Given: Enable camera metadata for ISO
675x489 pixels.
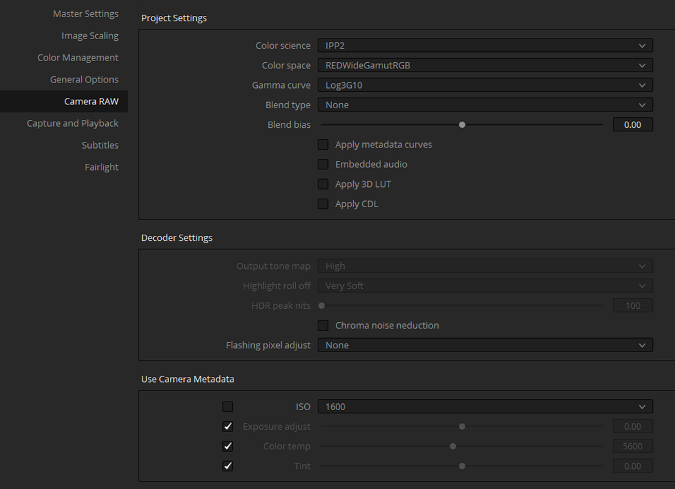Looking at the screenshot, I should pyautogui.click(x=228, y=406).
